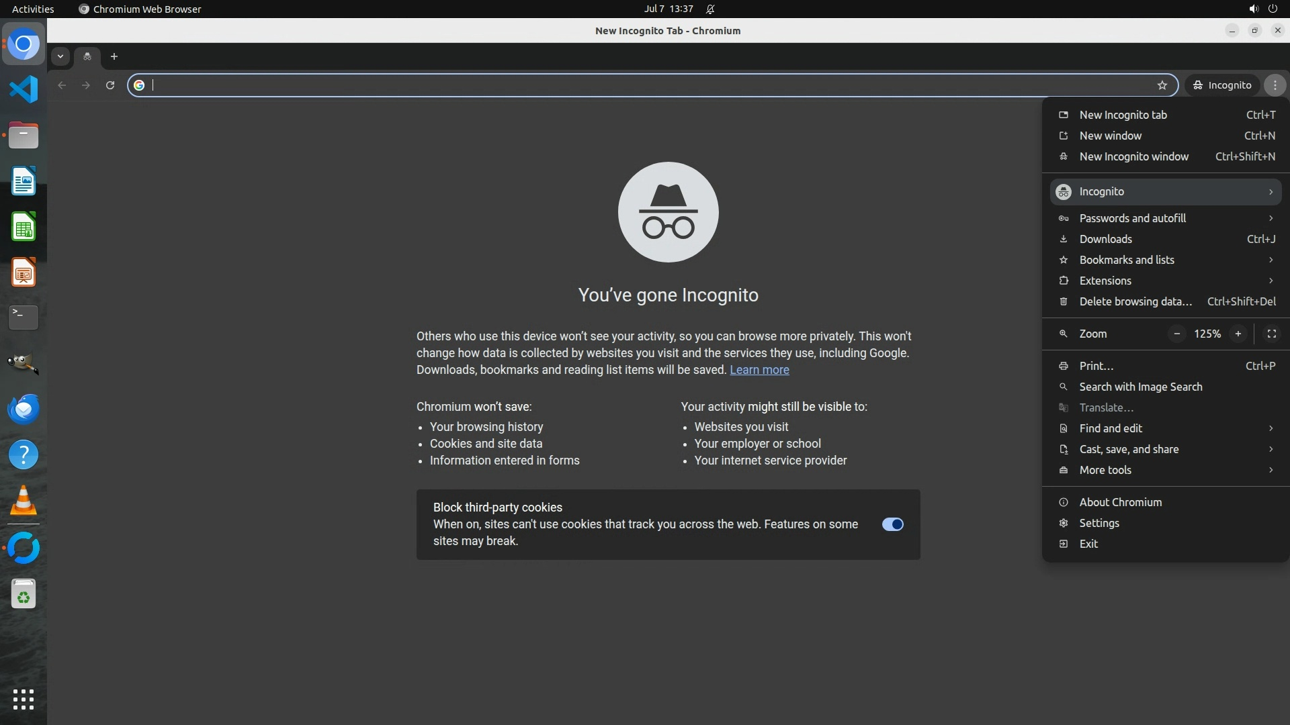Image resolution: width=1290 pixels, height=725 pixels.
Task: Decrease zoom level with the minus button
Action: click(x=1176, y=334)
